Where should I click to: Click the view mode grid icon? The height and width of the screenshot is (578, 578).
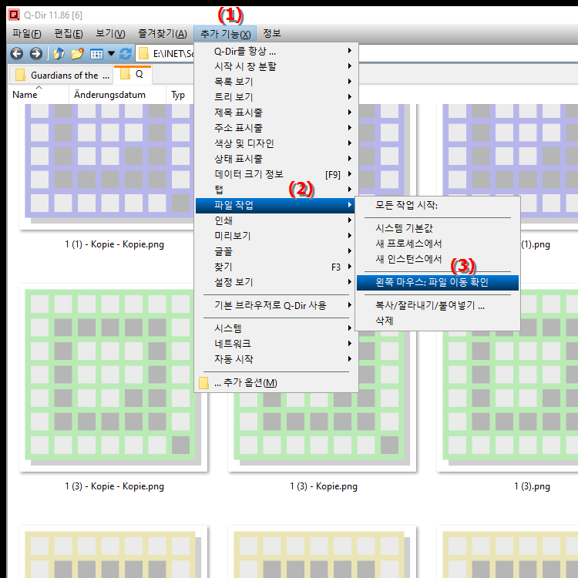(x=96, y=54)
